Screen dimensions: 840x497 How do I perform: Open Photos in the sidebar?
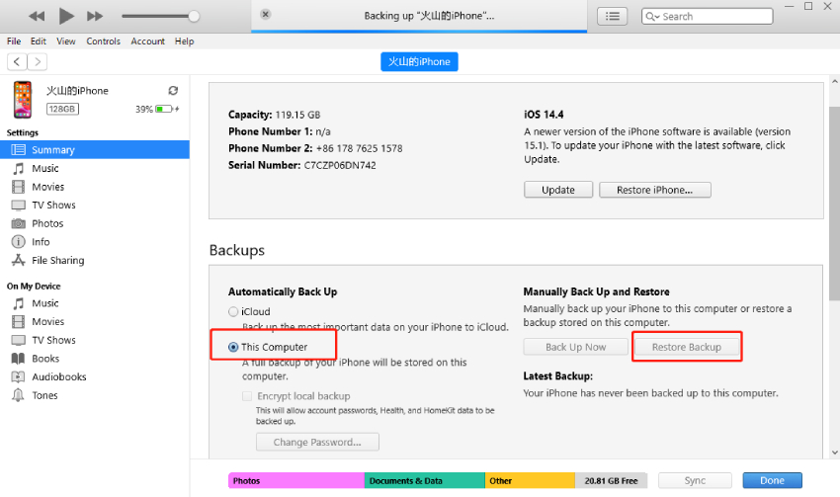point(95,223)
